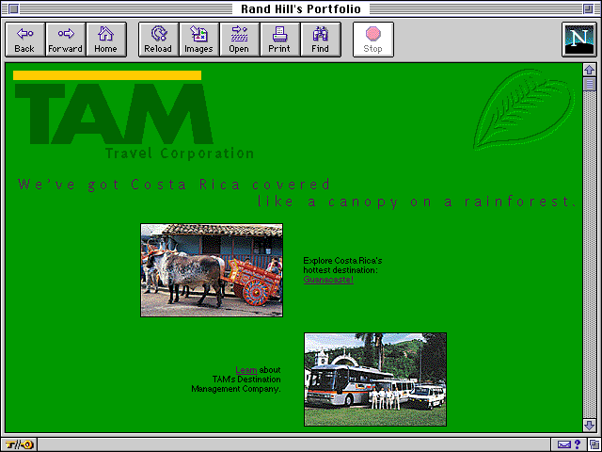
Task: Click the Open location button
Action: [x=239, y=40]
